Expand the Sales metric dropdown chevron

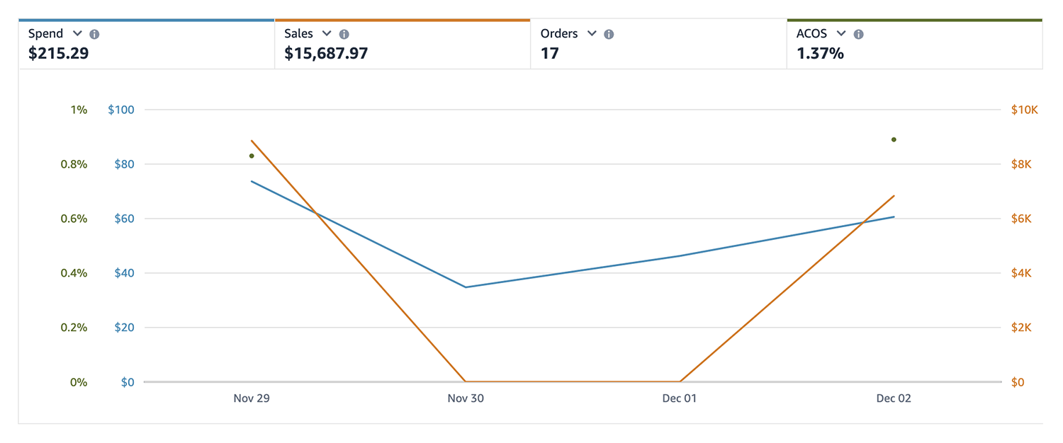click(327, 33)
